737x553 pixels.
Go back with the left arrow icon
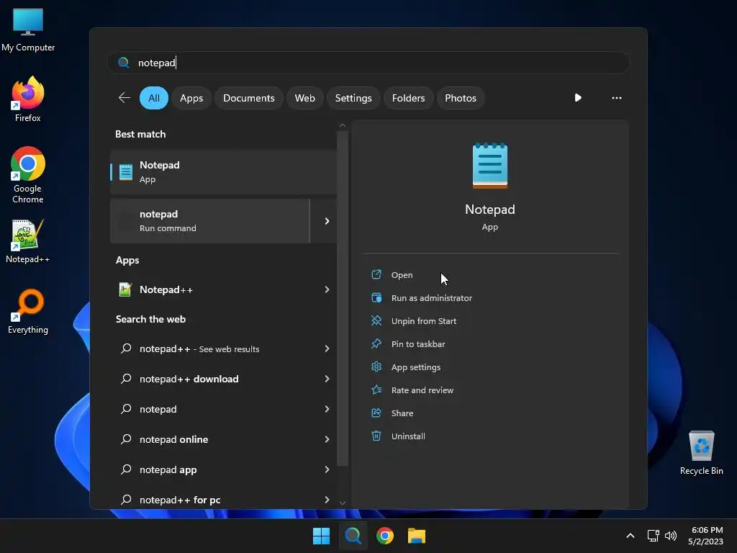[124, 98]
